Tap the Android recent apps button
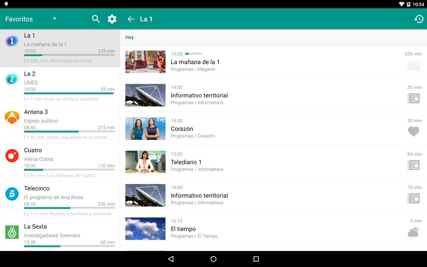This screenshot has height=267, width=427. click(x=256, y=259)
